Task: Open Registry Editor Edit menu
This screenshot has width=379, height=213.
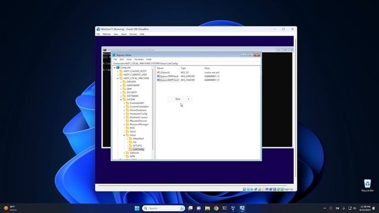Action: (x=121, y=59)
